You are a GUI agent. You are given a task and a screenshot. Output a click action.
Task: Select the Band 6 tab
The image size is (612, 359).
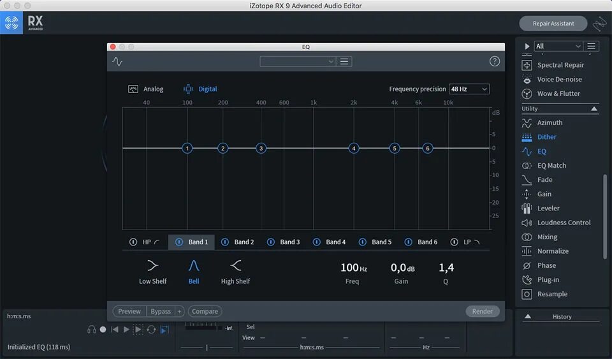point(421,242)
